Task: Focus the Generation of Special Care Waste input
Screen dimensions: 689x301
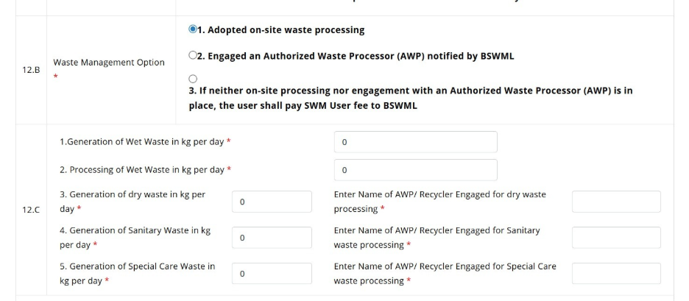Action: (272, 274)
